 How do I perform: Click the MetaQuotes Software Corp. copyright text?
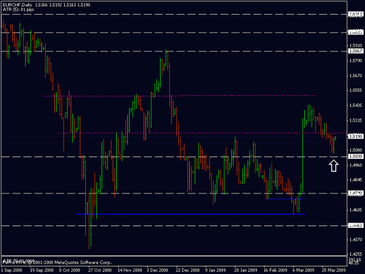57,262
